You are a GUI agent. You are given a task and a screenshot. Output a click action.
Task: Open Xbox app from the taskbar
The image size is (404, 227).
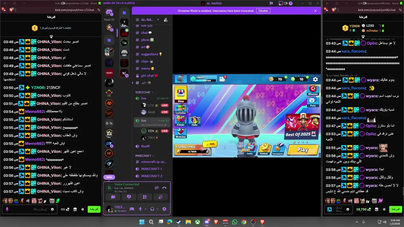[197, 222]
